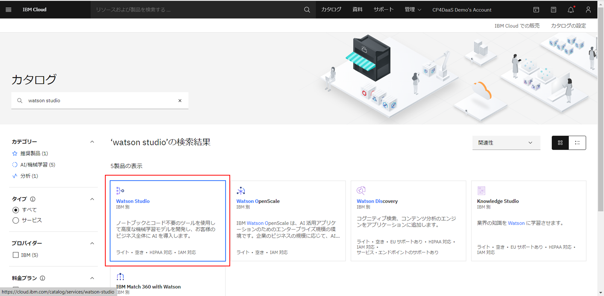Select the AI/機械学習 (5) category
This screenshot has height=296, width=604.
click(38, 165)
